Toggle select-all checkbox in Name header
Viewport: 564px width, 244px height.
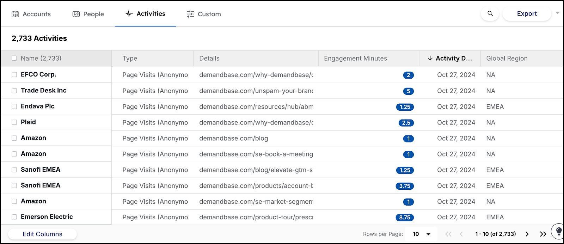tap(14, 58)
